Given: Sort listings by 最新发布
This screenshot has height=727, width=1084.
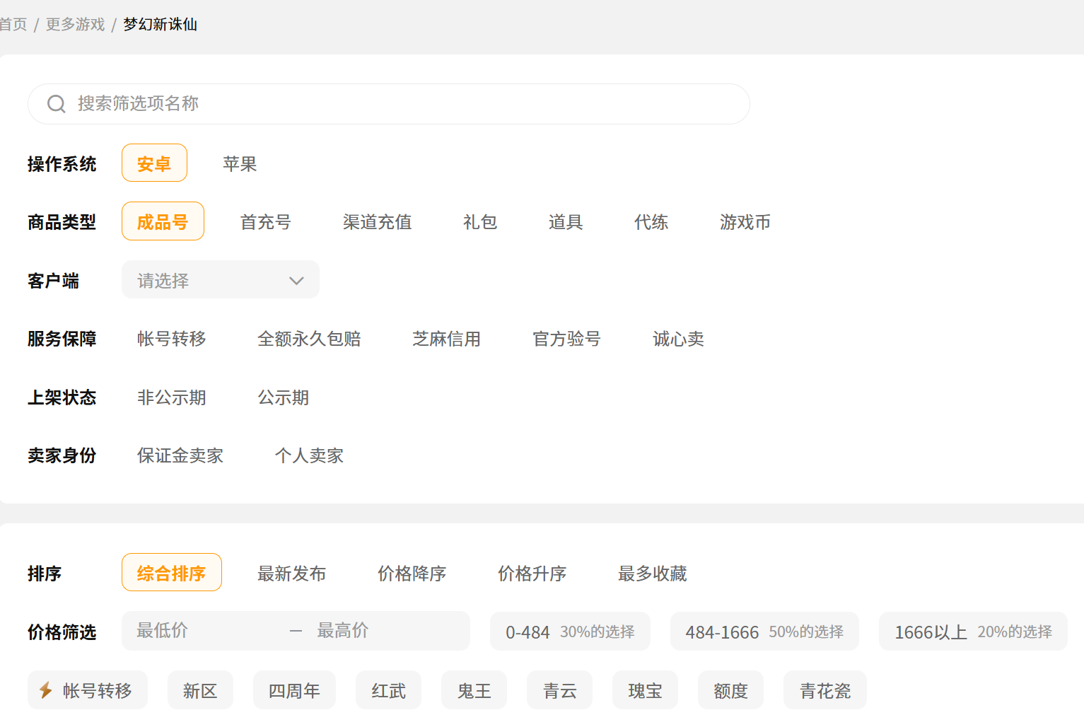Looking at the screenshot, I should pyautogui.click(x=291, y=574).
